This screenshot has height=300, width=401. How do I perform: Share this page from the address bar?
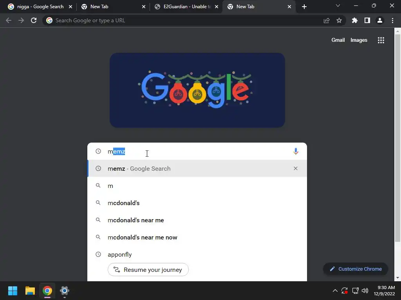[326, 20]
